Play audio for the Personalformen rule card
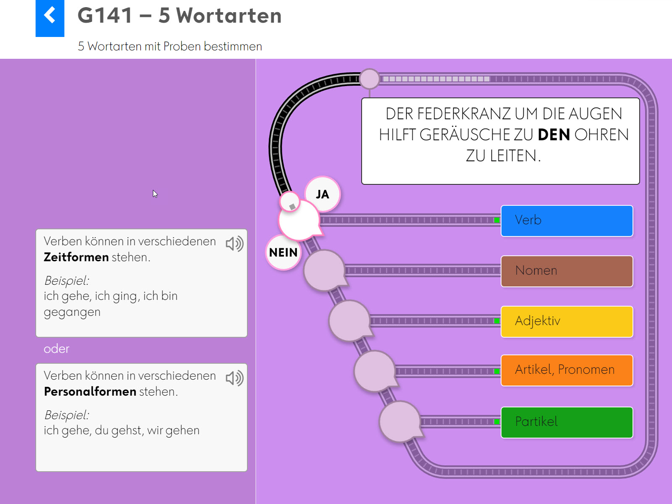This screenshot has height=504, width=672. 234,378
